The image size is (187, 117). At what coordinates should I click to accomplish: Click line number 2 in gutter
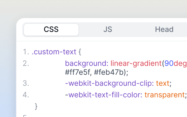(x=26, y=64)
